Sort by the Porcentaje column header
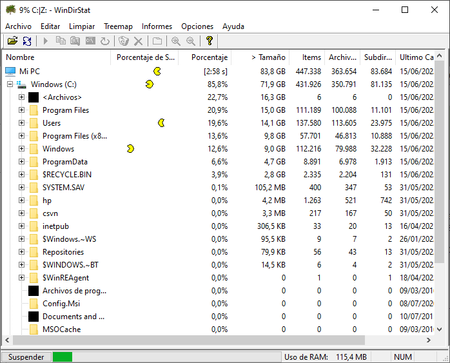The width and height of the screenshot is (450, 363). pyautogui.click(x=204, y=57)
